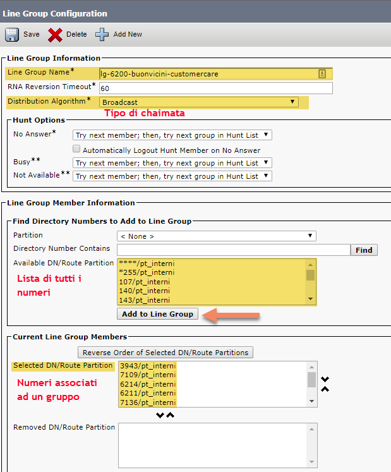Click Selected DN list scroll up arrow

click(311, 367)
